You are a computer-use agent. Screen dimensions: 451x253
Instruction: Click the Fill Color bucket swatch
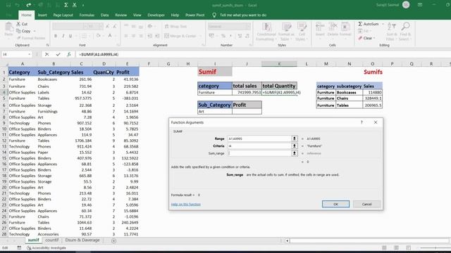point(99,36)
